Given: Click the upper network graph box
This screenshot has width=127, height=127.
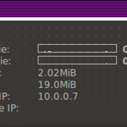Looking at the screenshot, I should tap(77, 49).
